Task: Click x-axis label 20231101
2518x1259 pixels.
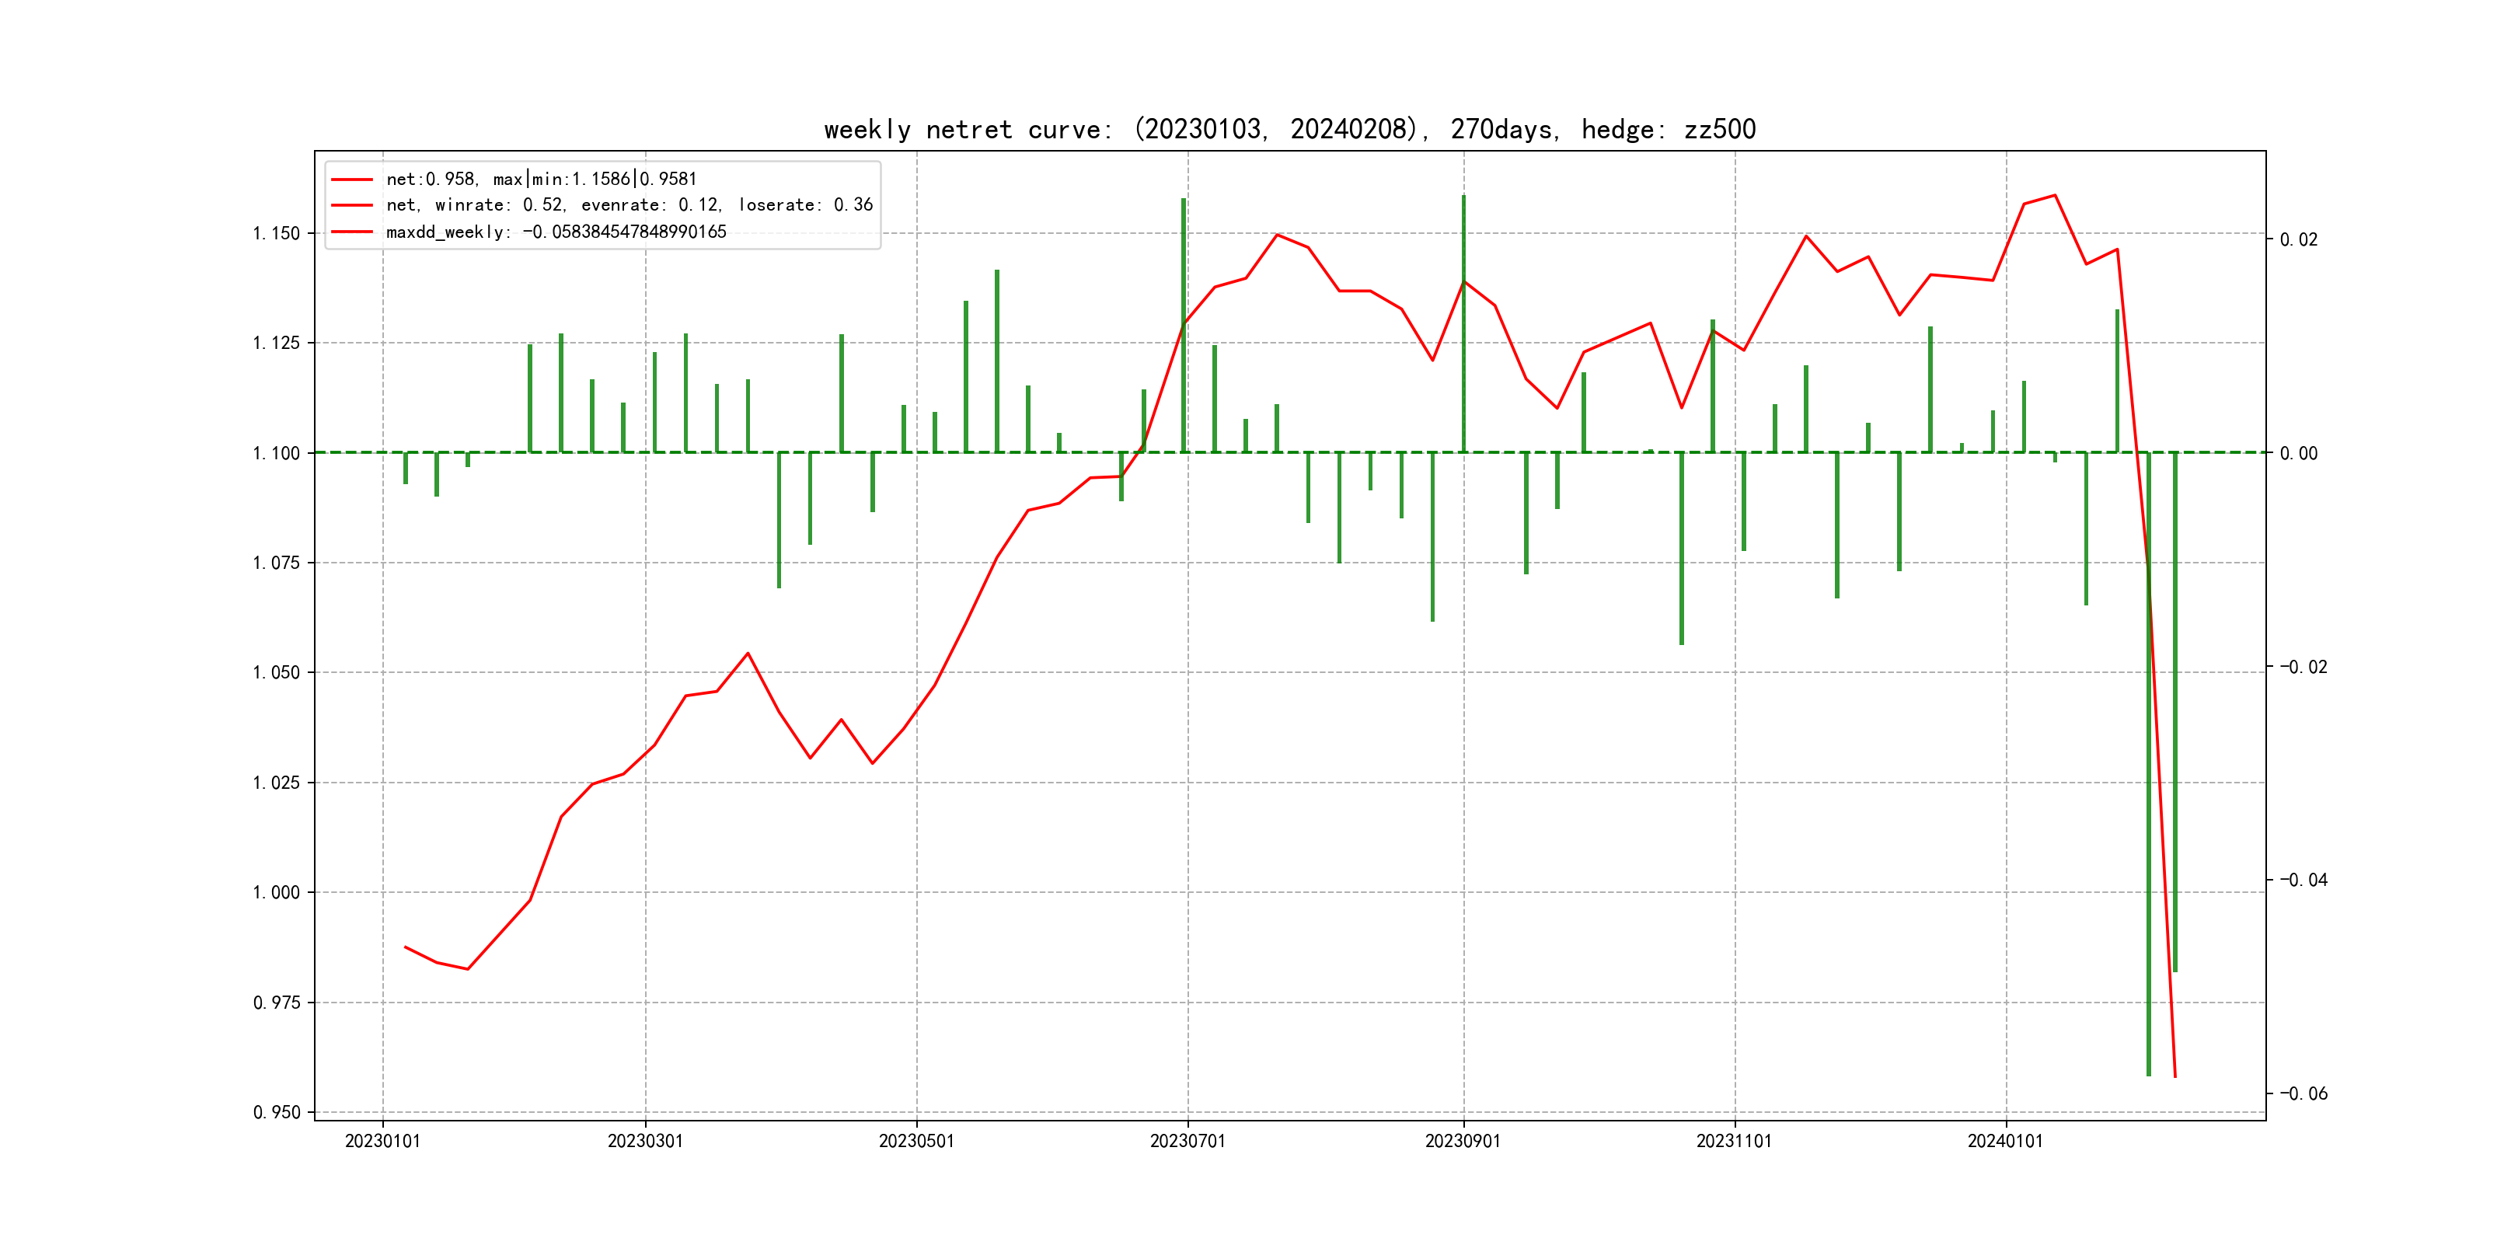Action: pos(1734,1142)
